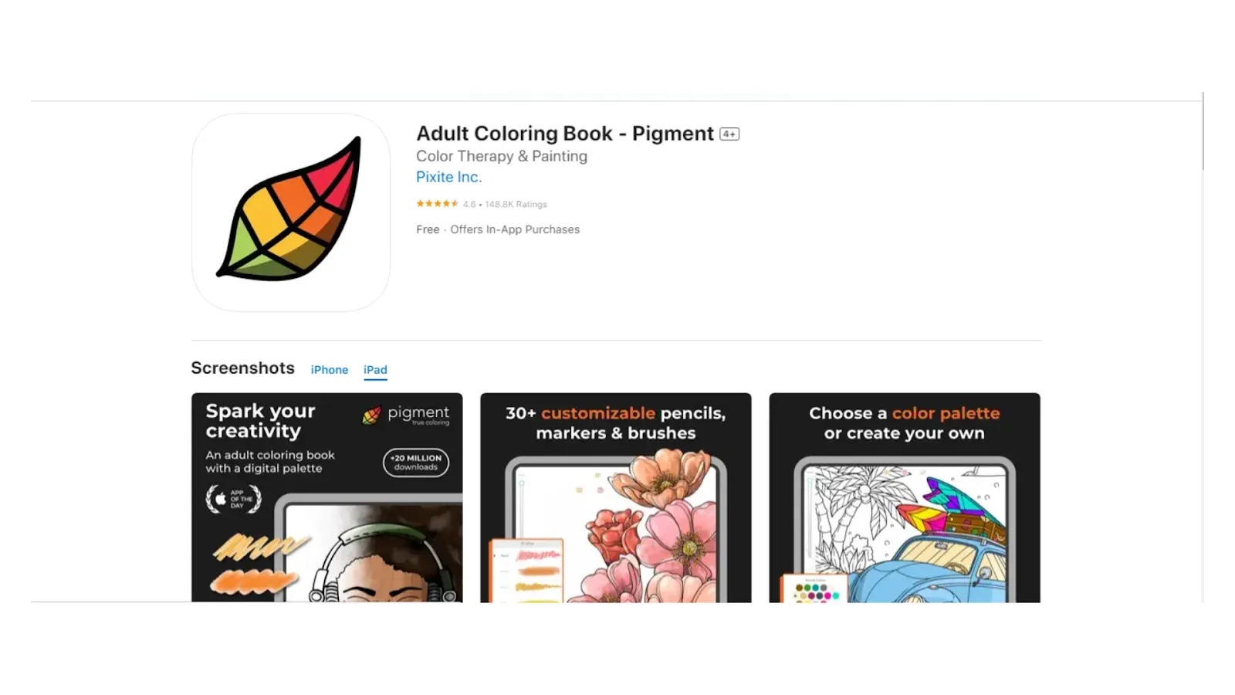
Task: Click the 148.8K Ratings text
Action: (516, 205)
